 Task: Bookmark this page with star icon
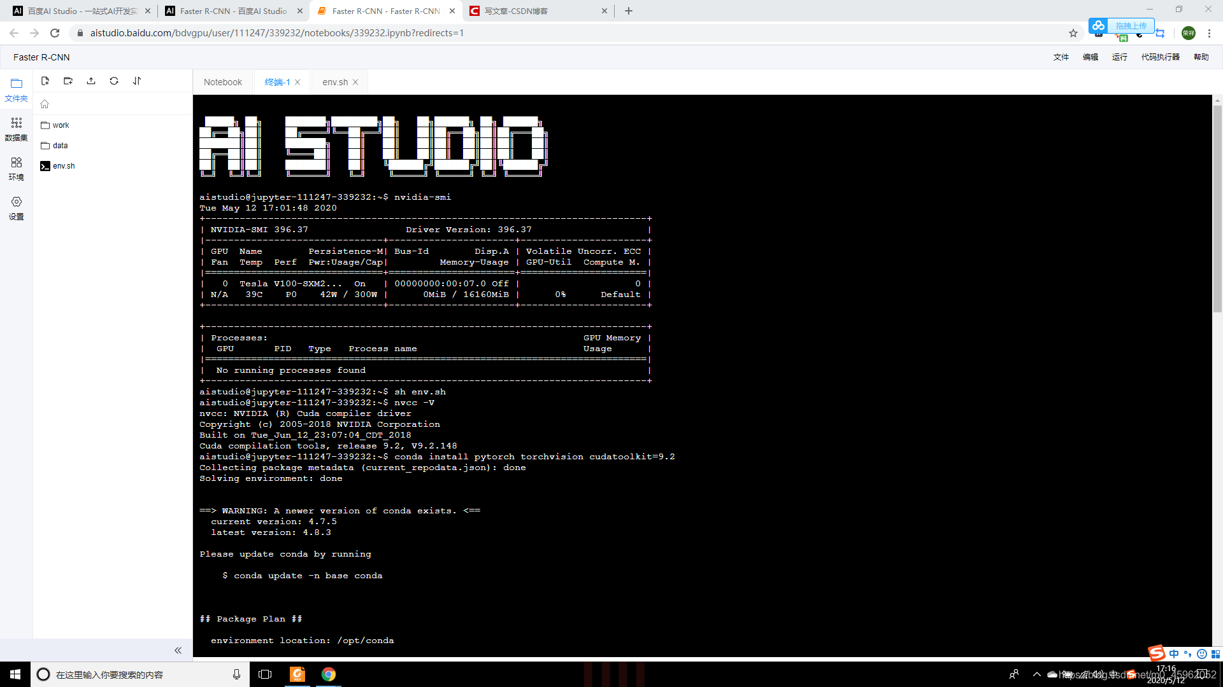(x=1073, y=33)
